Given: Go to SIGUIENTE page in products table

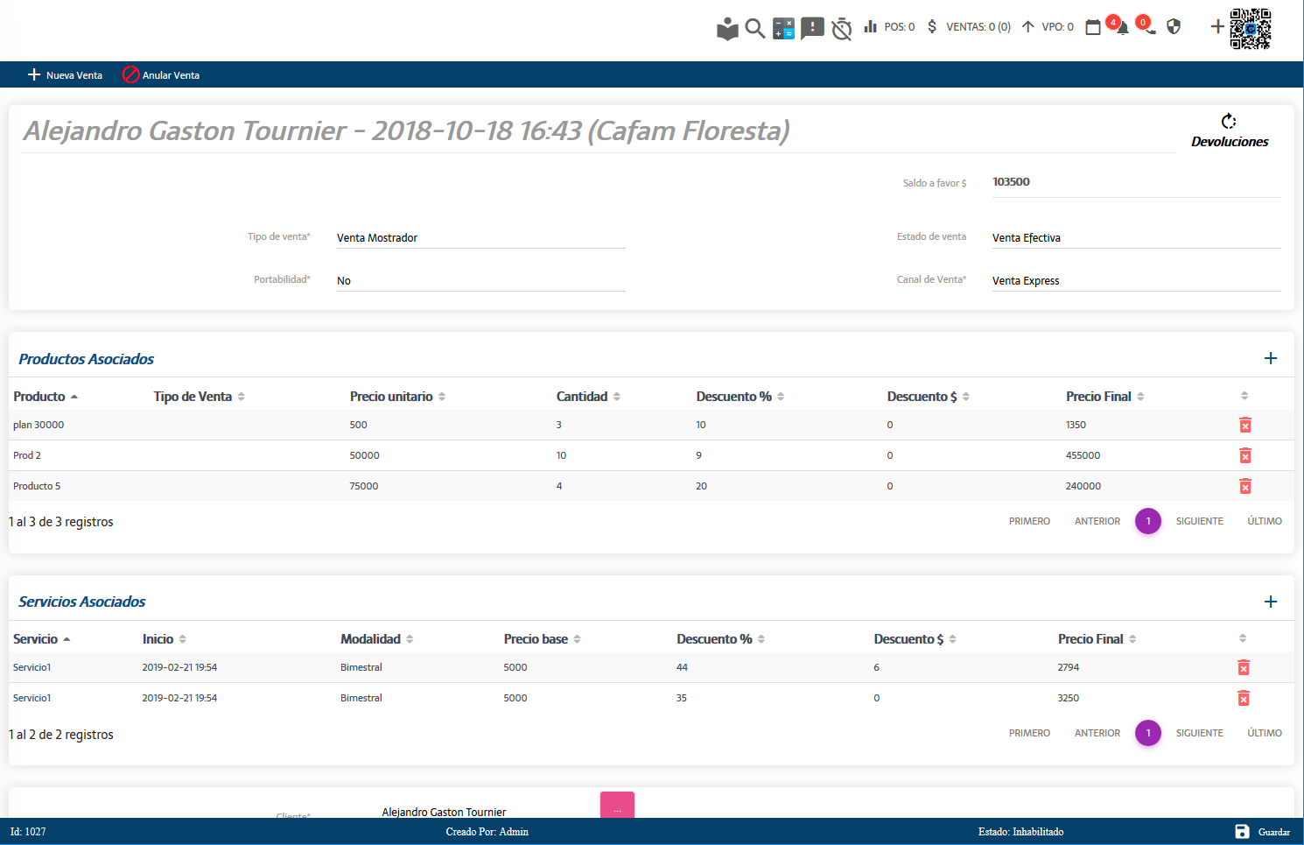Looking at the screenshot, I should coord(1199,521).
